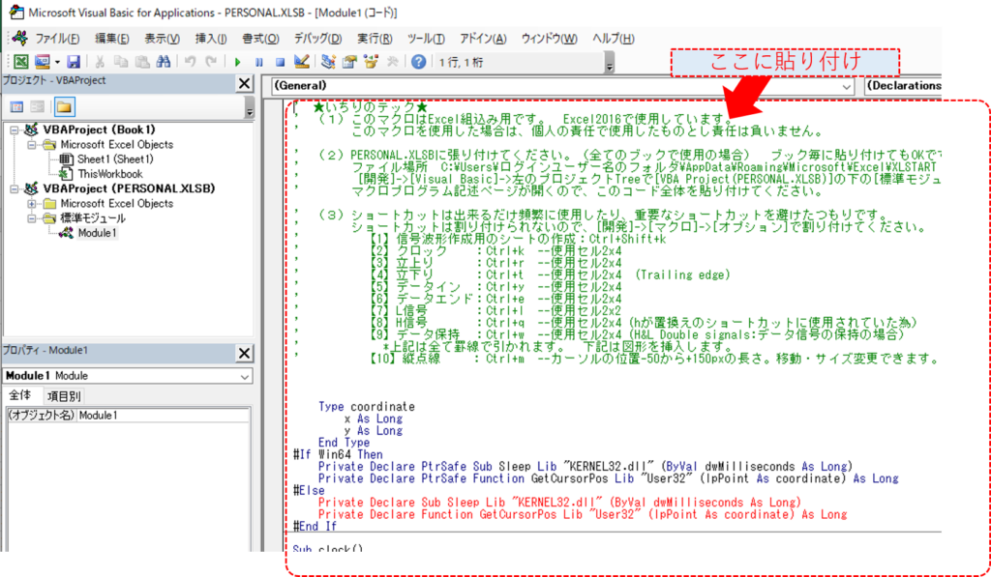Click 'Type coordinate' code line
Viewport: 991px width, 577px height.
pyautogui.click(x=367, y=407)
